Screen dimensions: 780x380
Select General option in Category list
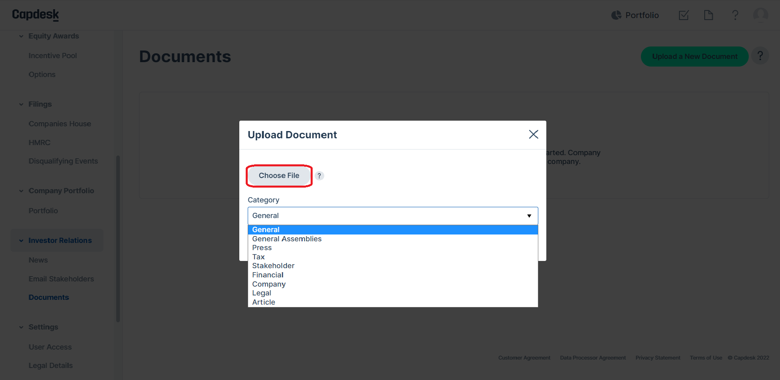pyautogui.click(x=393, y=230)
